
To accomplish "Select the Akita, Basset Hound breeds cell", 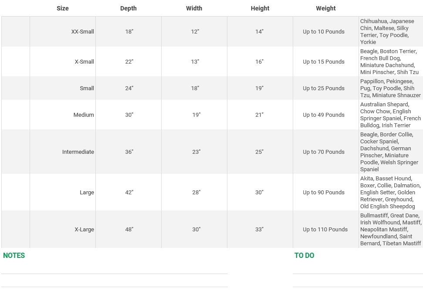I will click(390, 193).
